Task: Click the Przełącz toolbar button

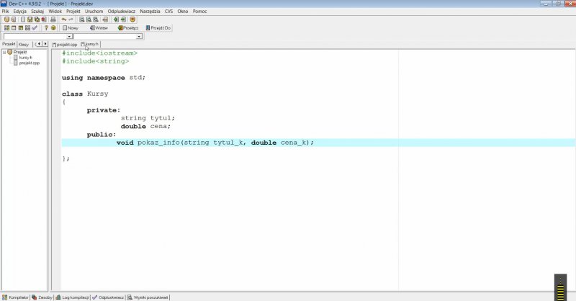Action: click(130, 28)
